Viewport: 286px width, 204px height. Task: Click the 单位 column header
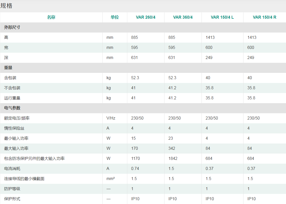(x=115, y=17)
